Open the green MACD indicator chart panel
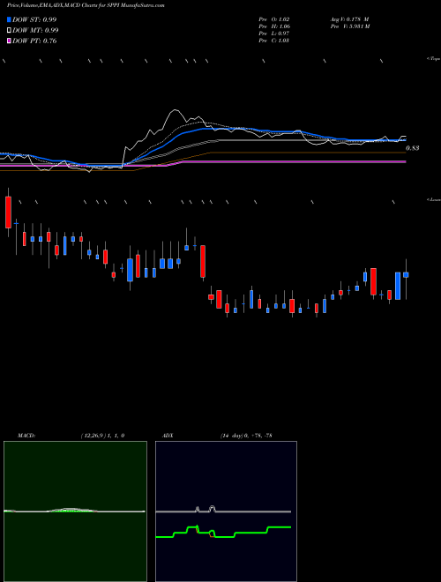441x582 pixels. click(x=75, y=511)
